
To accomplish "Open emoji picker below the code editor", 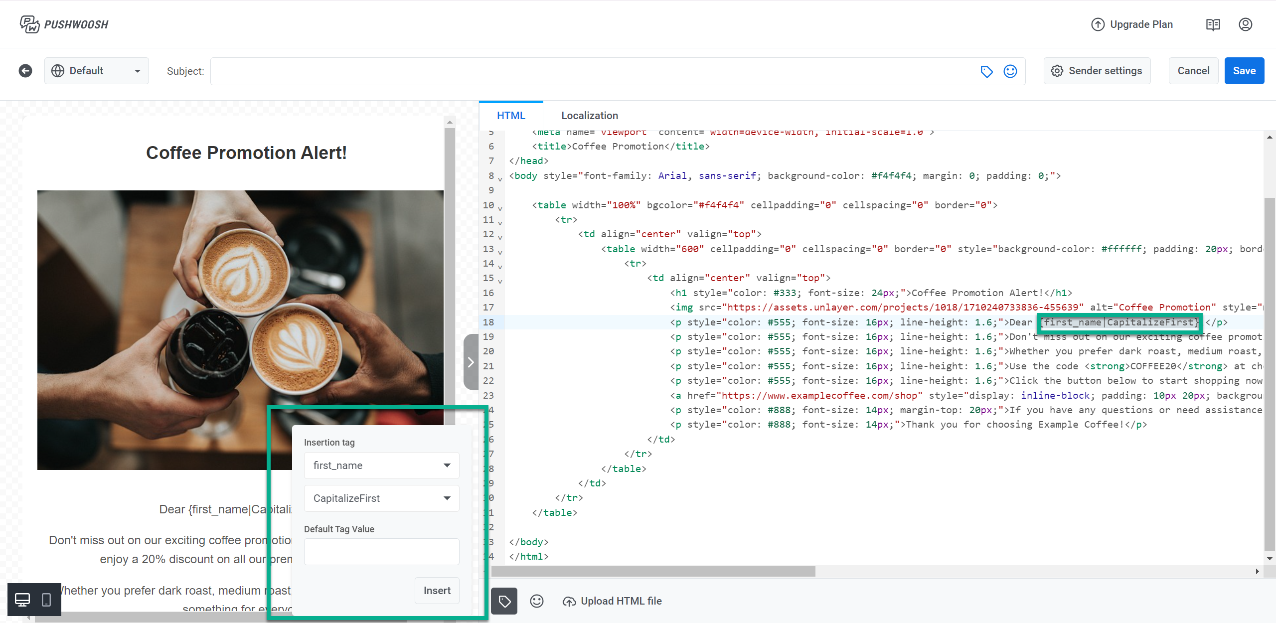I will (x=537, y=601).
